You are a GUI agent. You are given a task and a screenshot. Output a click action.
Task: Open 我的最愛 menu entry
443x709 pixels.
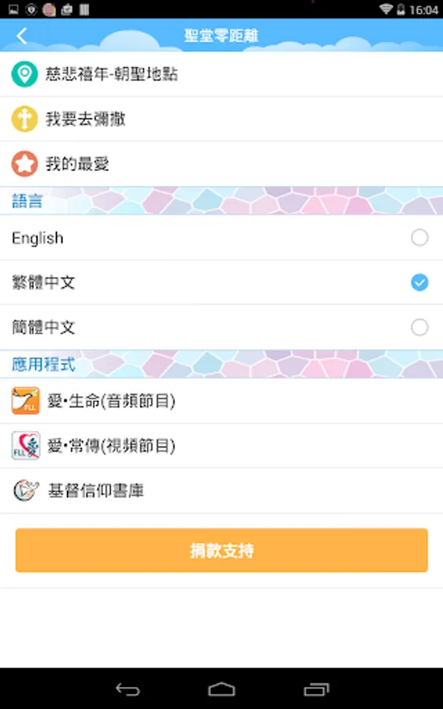pyautogui.click(x=221, y=164)
